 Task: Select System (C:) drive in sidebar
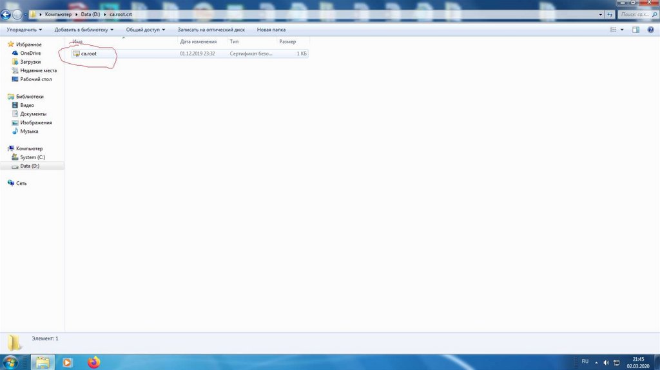32,157
